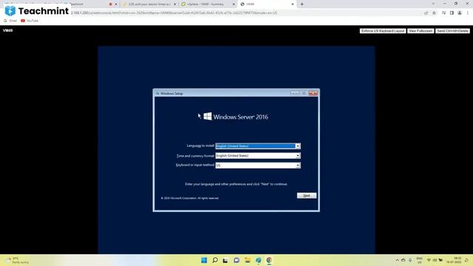Open the browser side panel icon
Viewport: 473px width, 266px height.
tap(452, 13)
